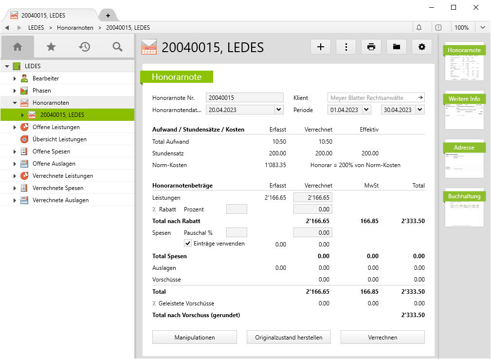Click the printer icon
Image resolution: width=491 pixels, height=359 pixels.
pyautogui.click(x=371, y=47)
